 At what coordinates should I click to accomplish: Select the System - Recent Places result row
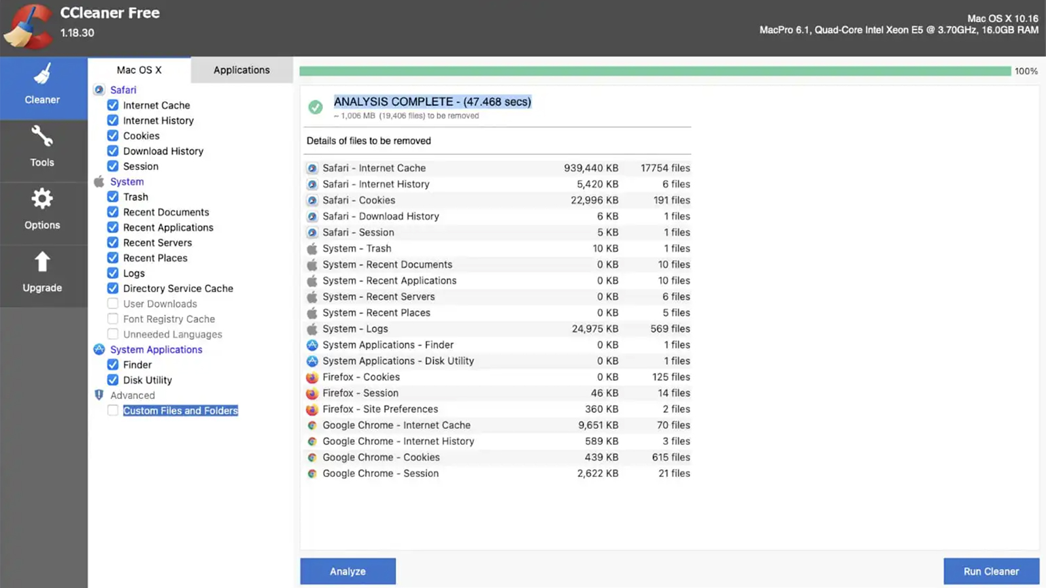(498, 313)
